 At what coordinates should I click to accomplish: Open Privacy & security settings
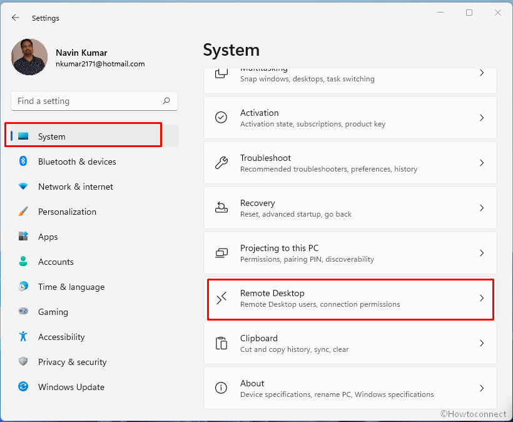click(94, 362)
